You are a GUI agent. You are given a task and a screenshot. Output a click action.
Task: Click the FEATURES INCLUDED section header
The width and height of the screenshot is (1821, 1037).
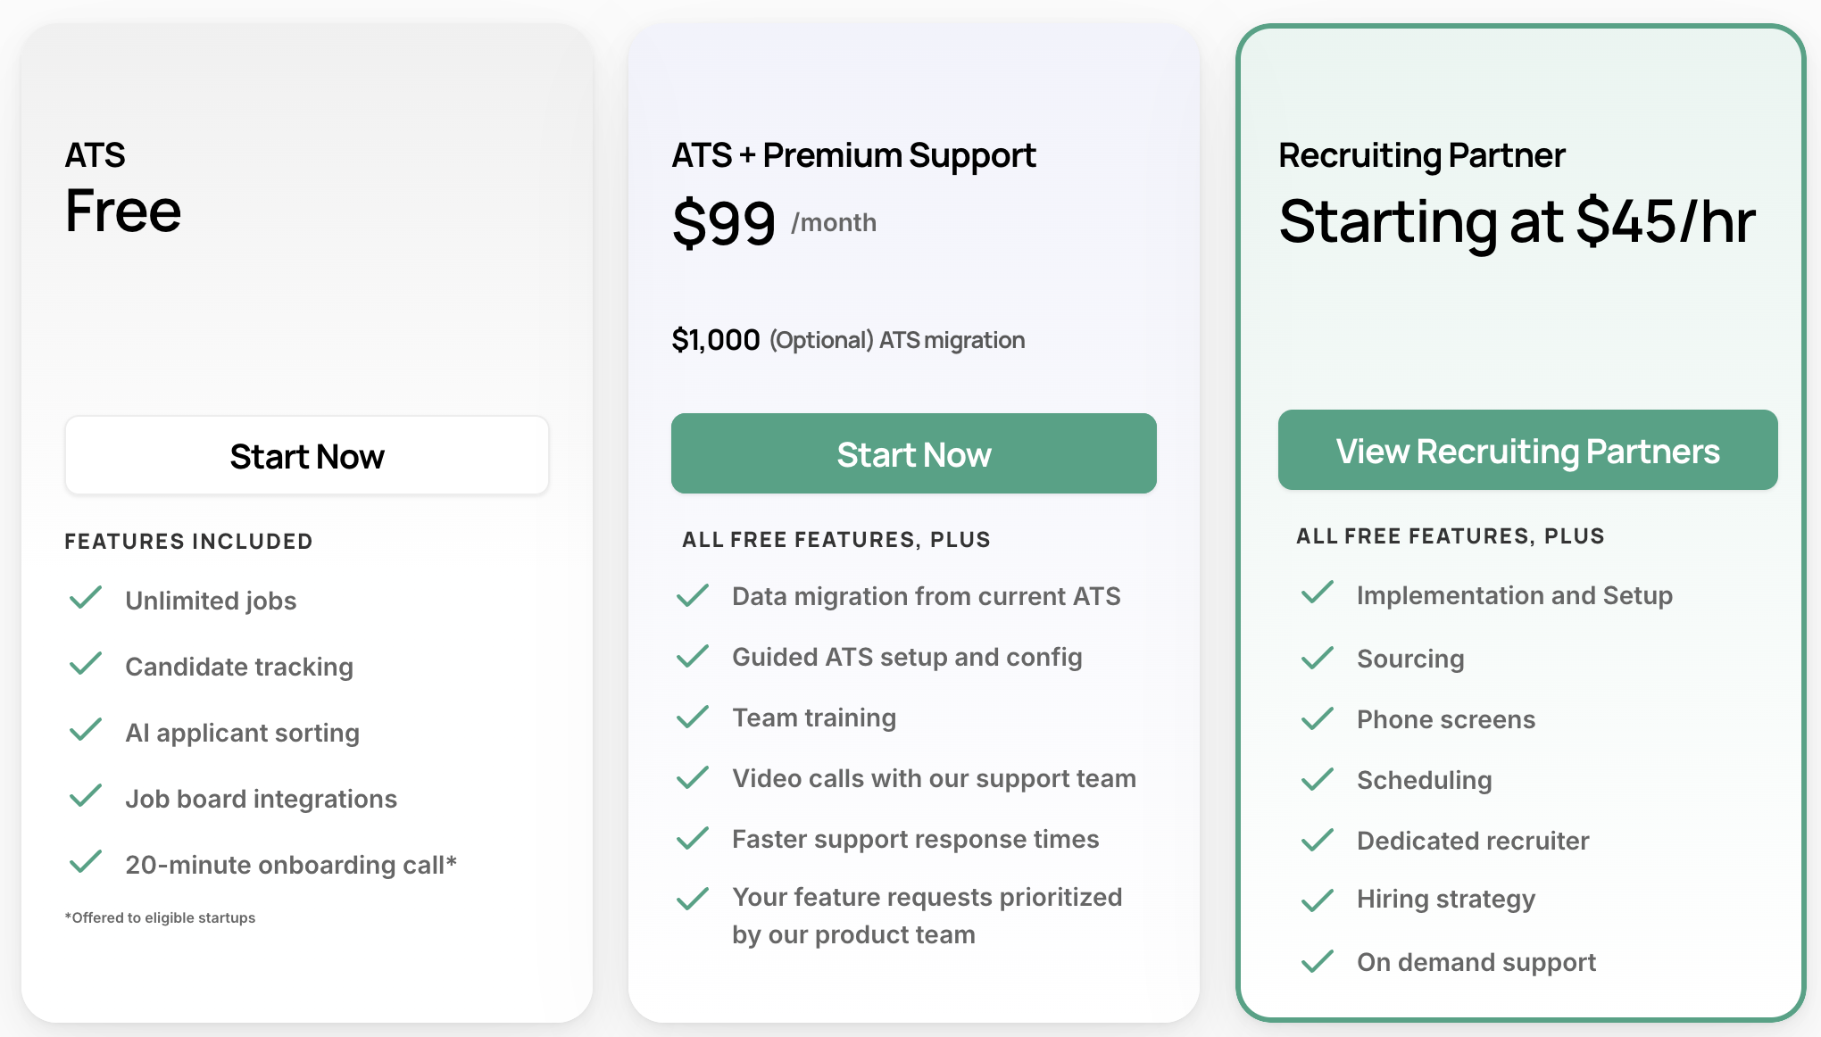tap(187, 540)
